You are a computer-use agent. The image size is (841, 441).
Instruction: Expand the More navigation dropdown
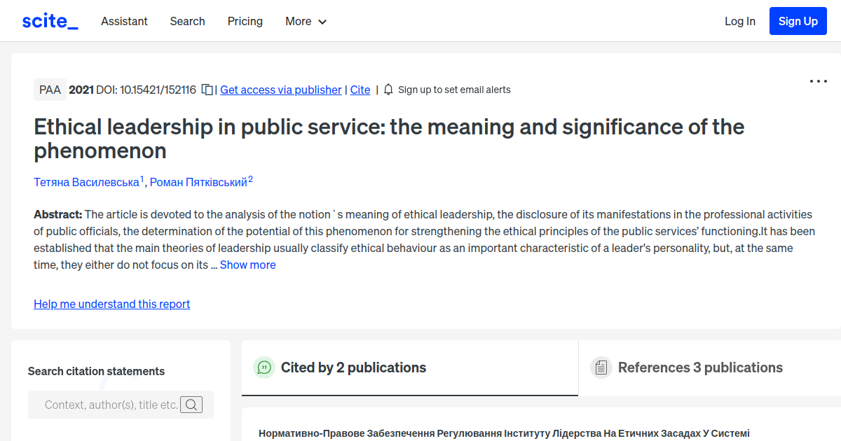(x=306, y=22)
